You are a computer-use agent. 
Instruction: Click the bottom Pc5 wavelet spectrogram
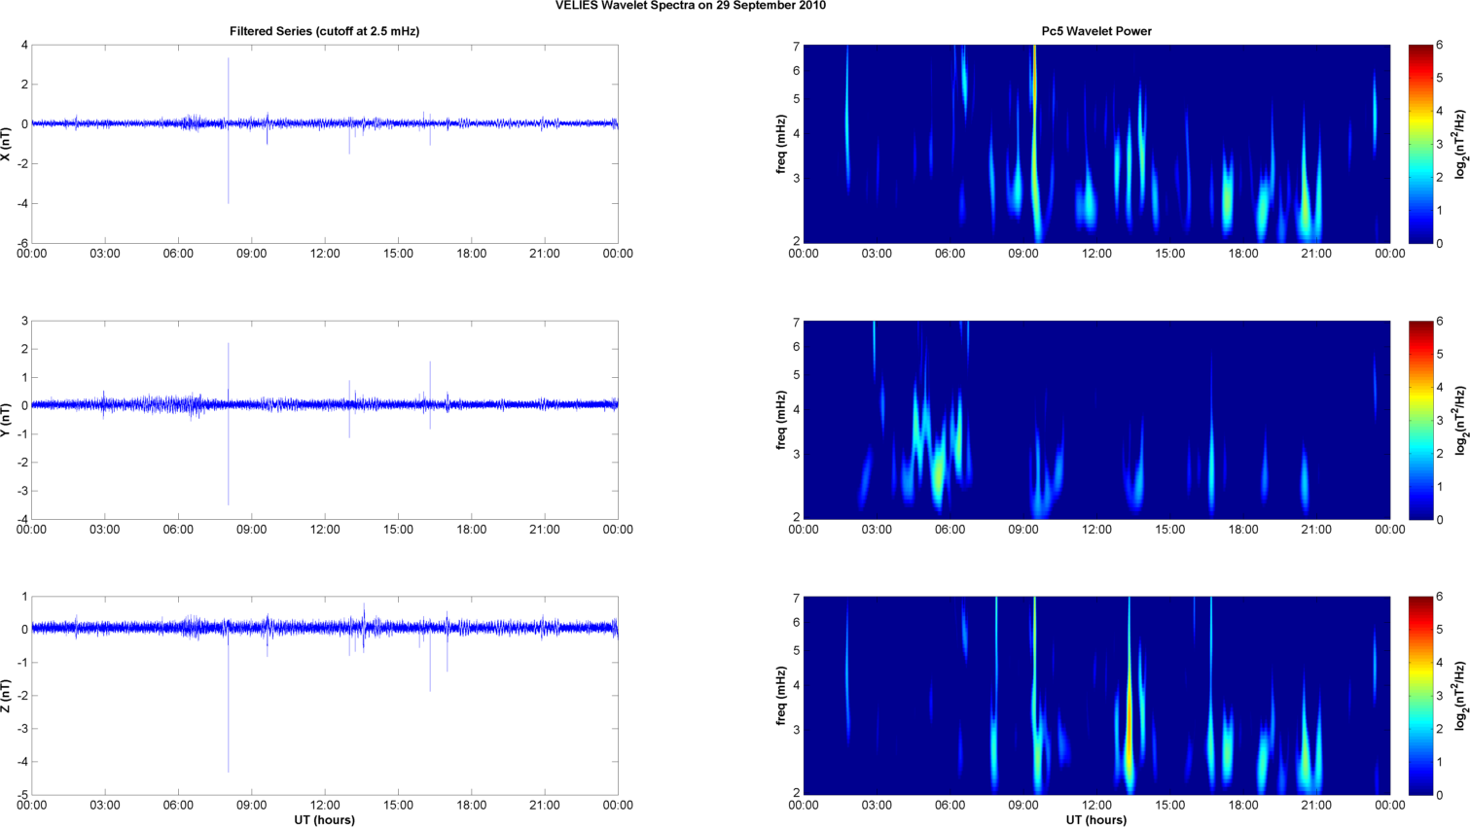coord(1096,696)
